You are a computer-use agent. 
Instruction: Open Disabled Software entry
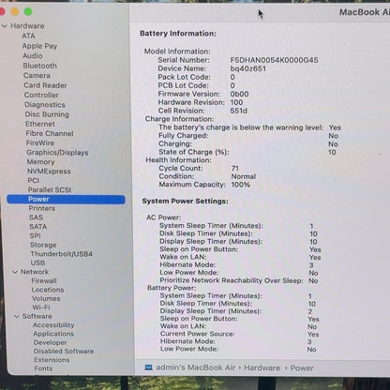[64, 351]
